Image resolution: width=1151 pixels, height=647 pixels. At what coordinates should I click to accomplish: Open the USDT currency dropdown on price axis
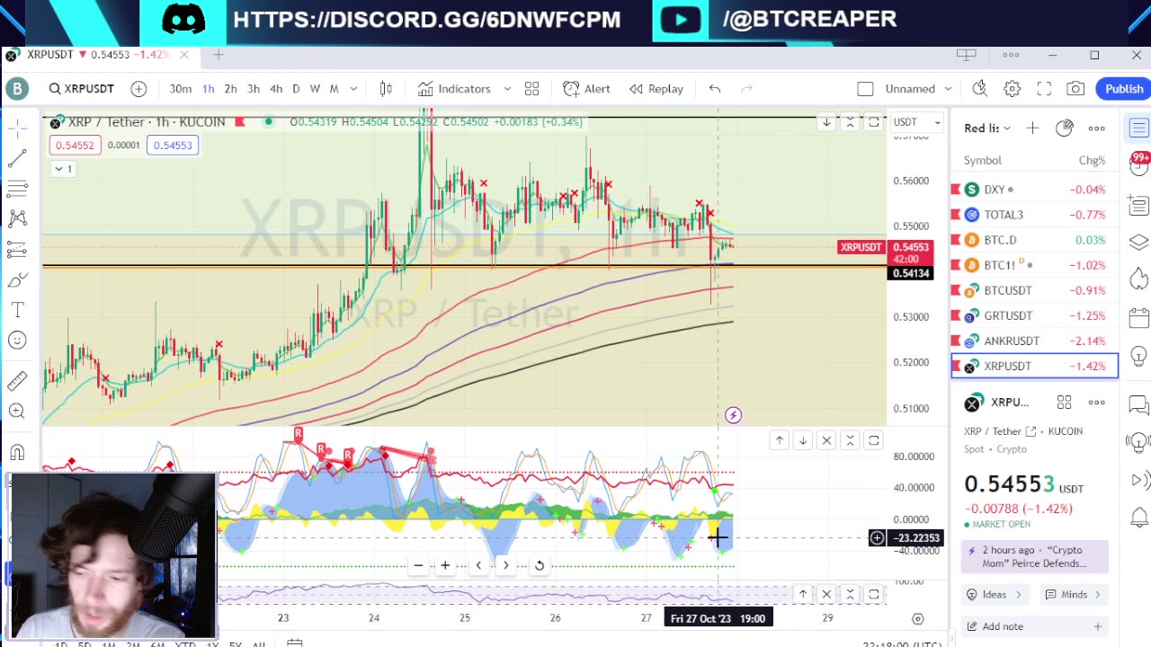pyautogui.click(x=916, y=122)
